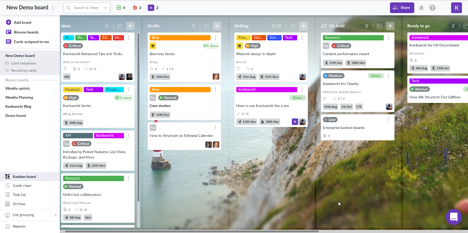Click the Share button
Viewport: 468px width, 233px height.
[402, 8]
